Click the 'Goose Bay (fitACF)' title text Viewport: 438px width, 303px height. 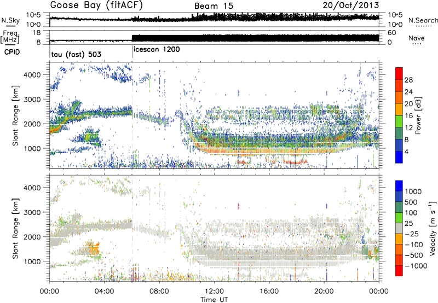coord(96,5)
